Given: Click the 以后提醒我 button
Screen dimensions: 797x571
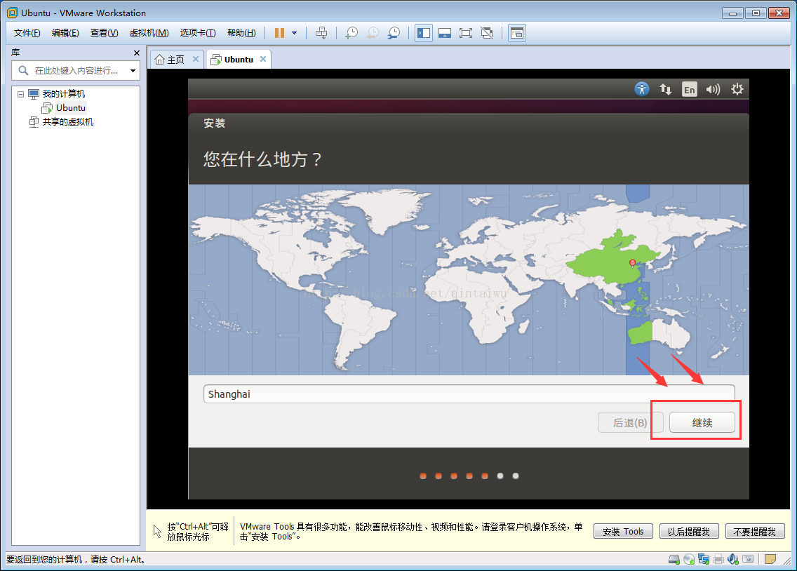Looking at the screenshot, I should [x=689, y=532].
